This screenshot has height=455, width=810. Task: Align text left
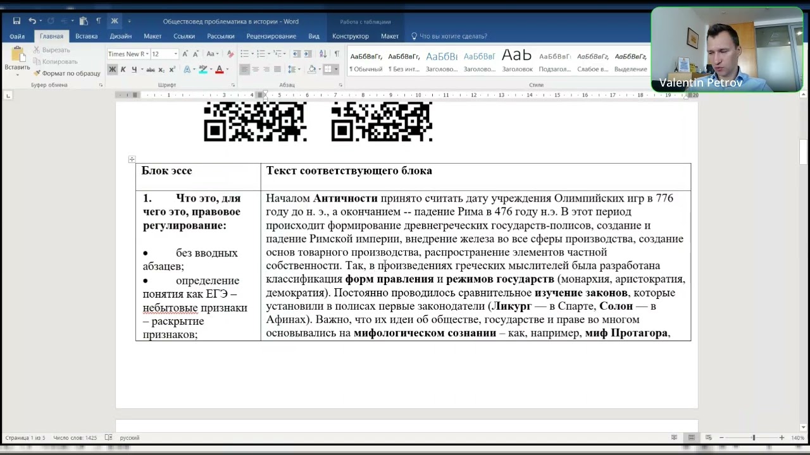click(244, 70)
